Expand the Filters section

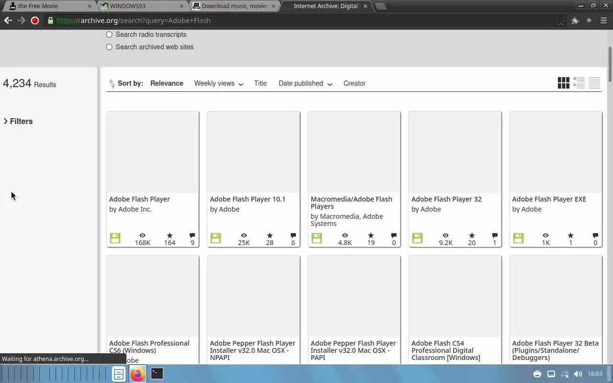tap(18, 121)
